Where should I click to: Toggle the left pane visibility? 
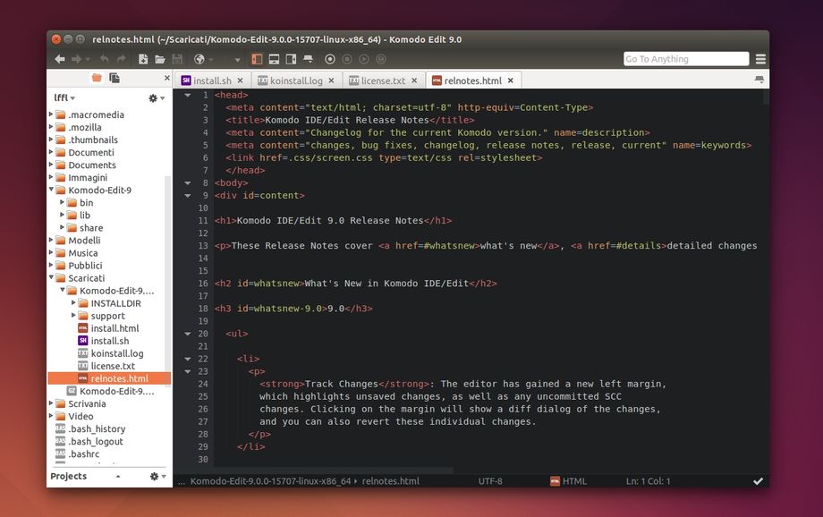click(257, 59)
